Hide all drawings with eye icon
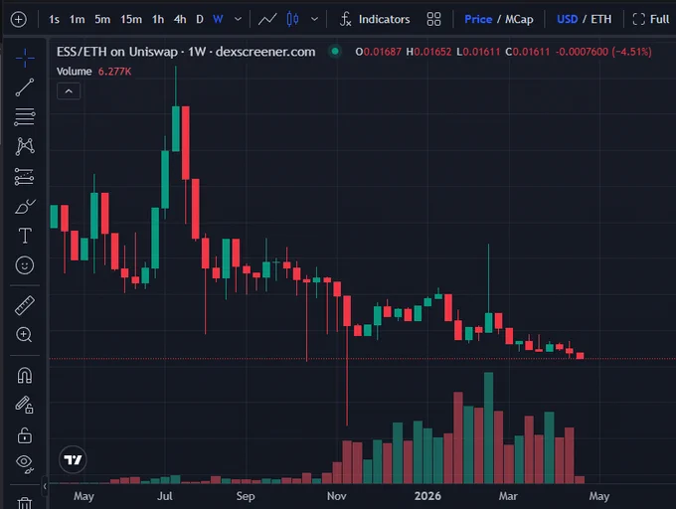 pyautogui.click(x=25, y=463)
